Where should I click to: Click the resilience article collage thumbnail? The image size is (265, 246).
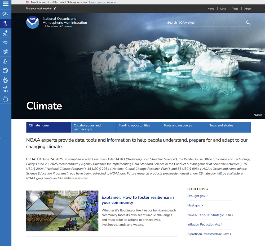tap(62, 211)
